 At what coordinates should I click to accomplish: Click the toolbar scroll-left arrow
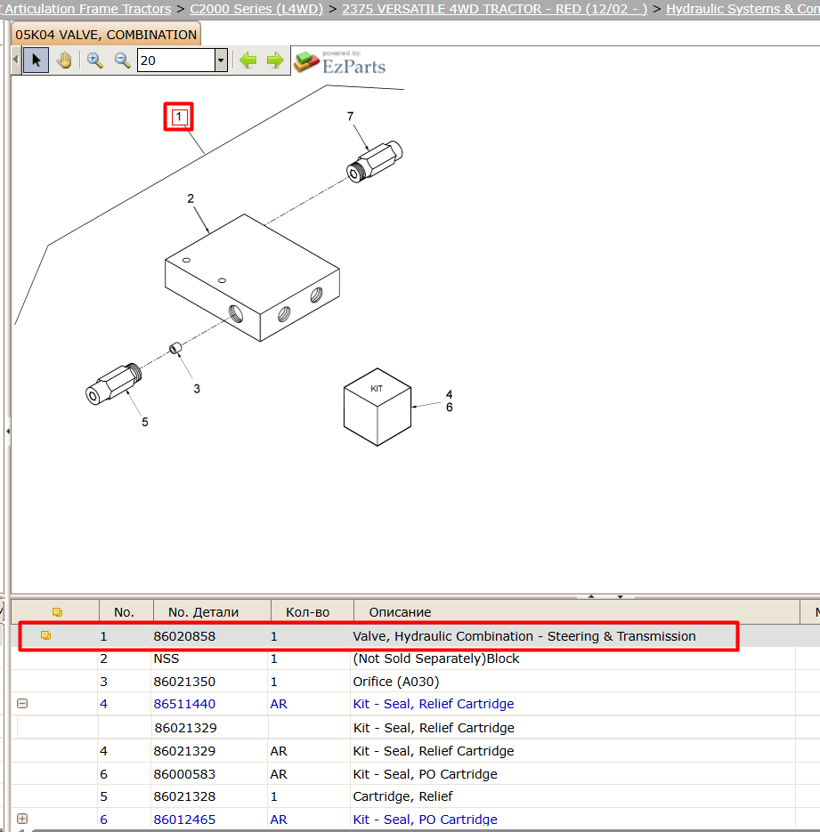[x=15, y=60]
